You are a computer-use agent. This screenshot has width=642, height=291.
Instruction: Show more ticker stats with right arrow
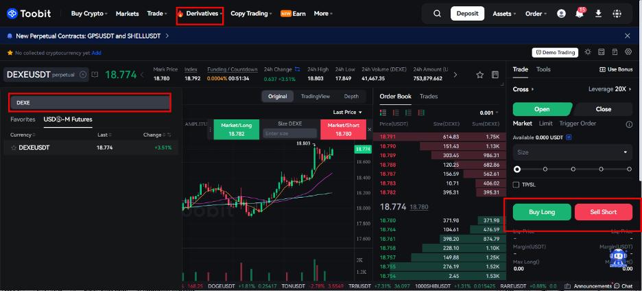tap(455, 75)
